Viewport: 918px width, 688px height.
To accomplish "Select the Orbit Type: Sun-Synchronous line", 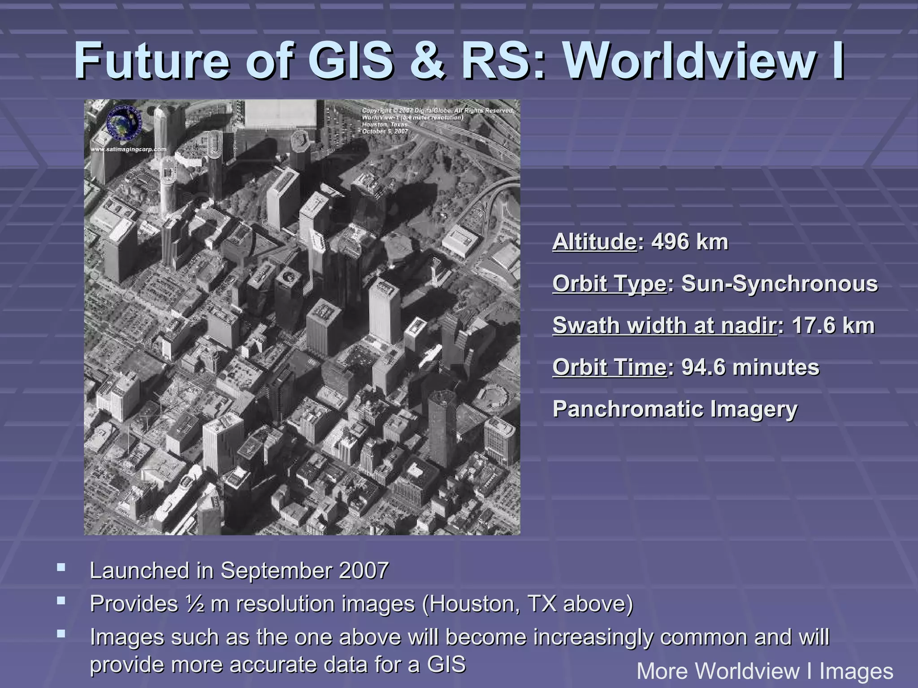I will point(715,284).
